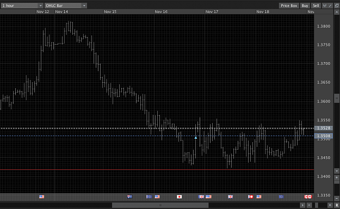The width and height of the screenshot is (340, 209).
Task: Click the R reset chart button
Action: point(337,205)
